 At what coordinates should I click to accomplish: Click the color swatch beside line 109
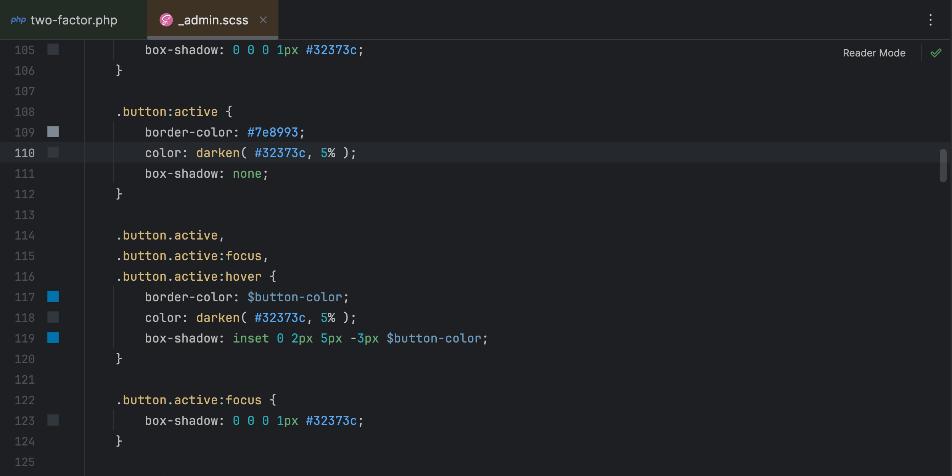point(53,132)
